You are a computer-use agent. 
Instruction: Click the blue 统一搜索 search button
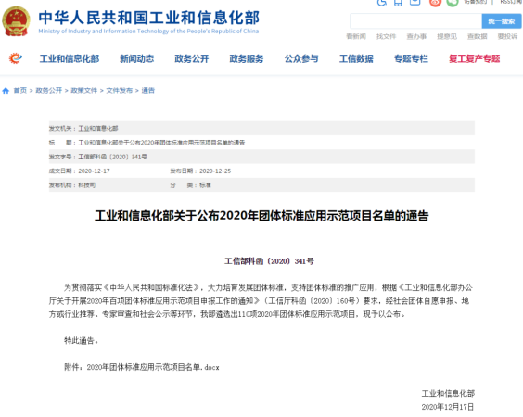(502, 21)
